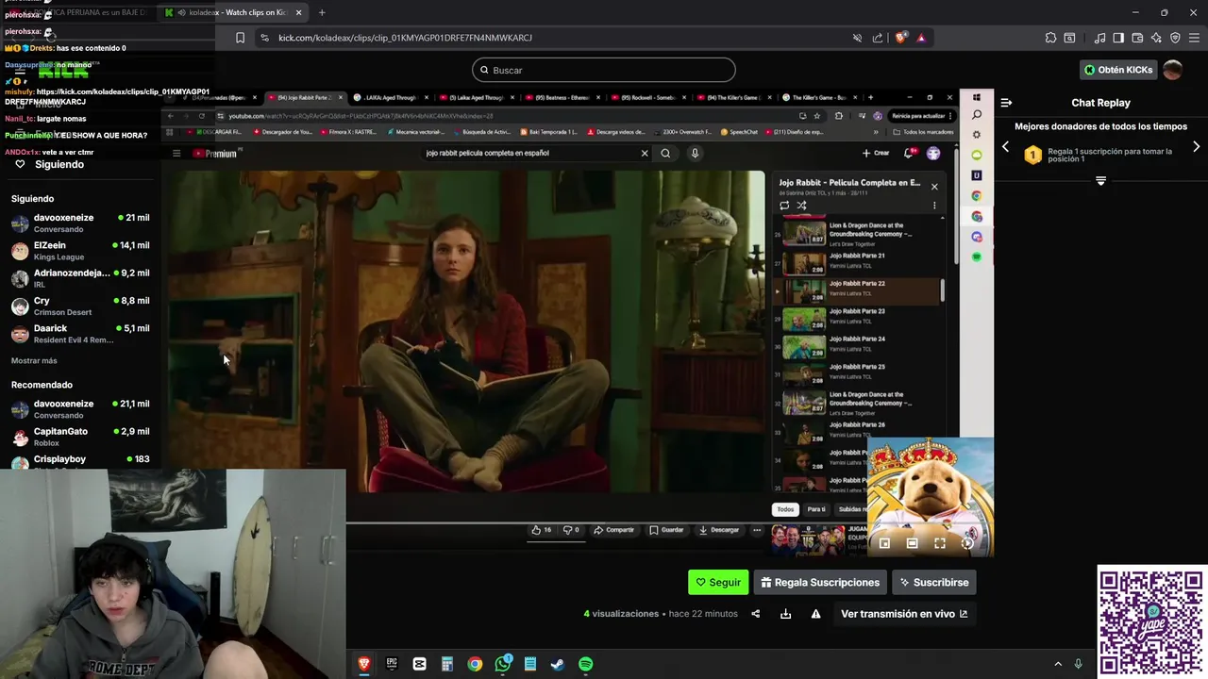The height and width of the screenshot is (679, 1208).
Task: Click the microphone icon in the system tray
Action: tap(1078, 664)
